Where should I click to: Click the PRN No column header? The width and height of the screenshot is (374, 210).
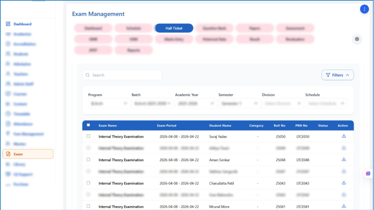tap(301, 125)
